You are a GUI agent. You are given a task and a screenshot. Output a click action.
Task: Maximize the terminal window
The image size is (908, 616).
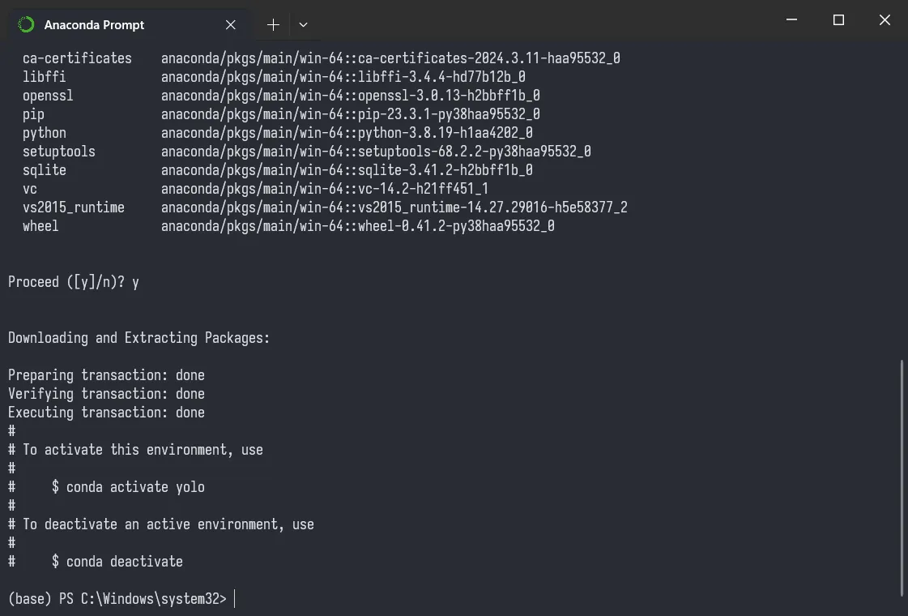pyautogui.click(x=838, y=19)
